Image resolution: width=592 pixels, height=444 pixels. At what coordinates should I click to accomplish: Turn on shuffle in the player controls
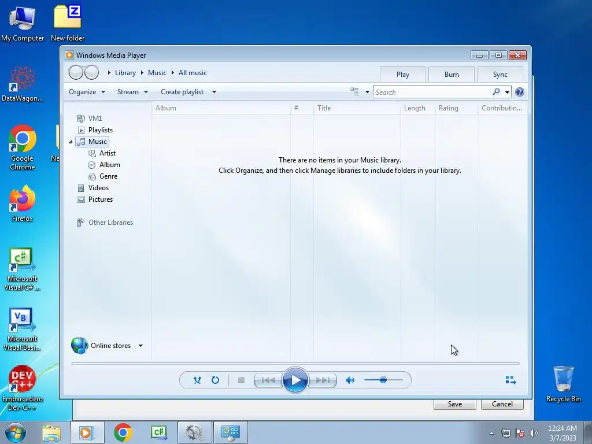pos(197,380)
